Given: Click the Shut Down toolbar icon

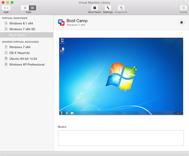Looking at the screenshot, I should [x=94, y=8].
